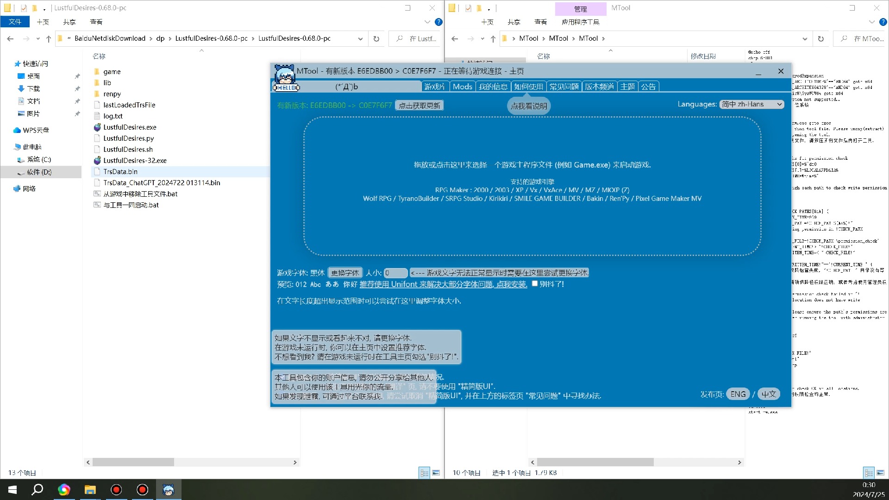This screenshot has width=889, height=500.
Task: Switch MTool Explorer to details view icon
Action: click(869, 473)
